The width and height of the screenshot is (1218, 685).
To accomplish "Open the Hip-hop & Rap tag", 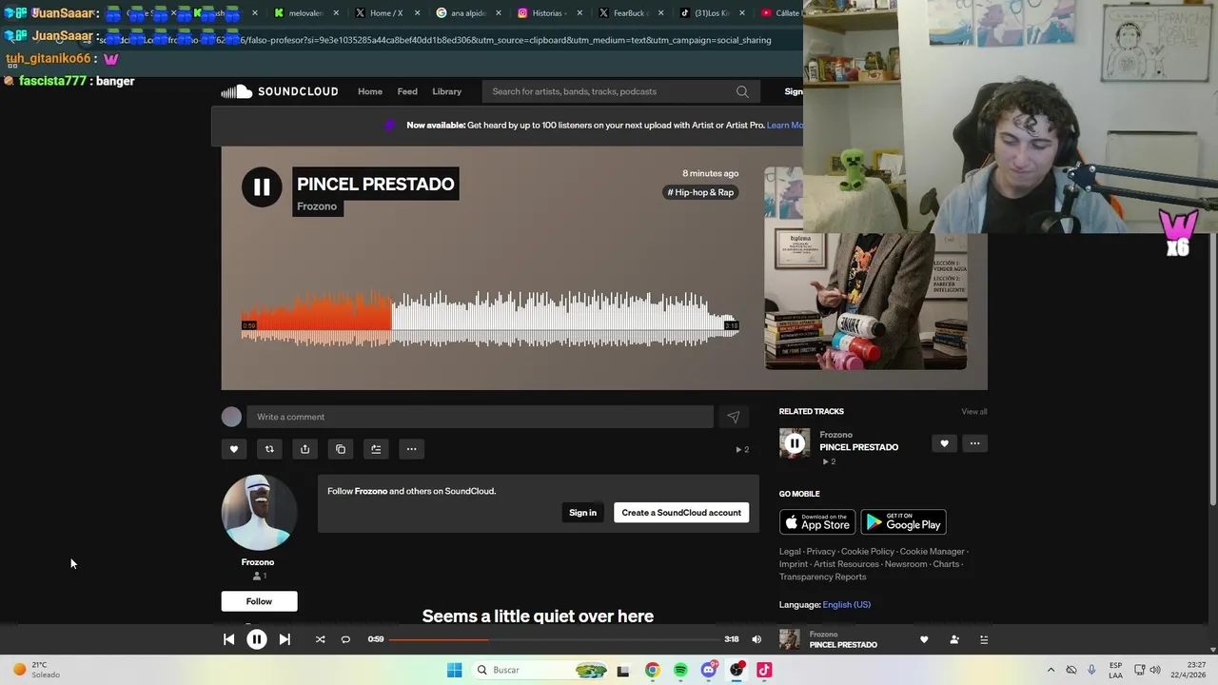I will click(700, 192).
